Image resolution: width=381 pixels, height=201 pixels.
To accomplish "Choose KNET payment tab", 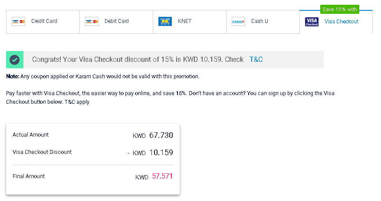I will [190, 22].
